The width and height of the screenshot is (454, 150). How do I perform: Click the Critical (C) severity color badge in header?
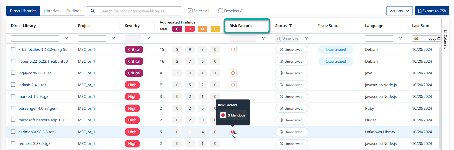pos(177,29)
